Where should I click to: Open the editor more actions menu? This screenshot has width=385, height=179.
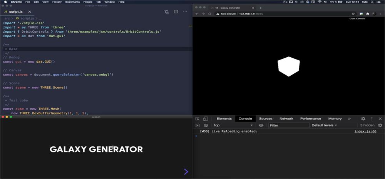click(185, 12)
